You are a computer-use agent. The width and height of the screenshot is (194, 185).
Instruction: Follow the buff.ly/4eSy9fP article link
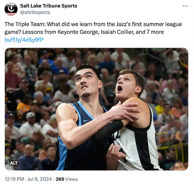click(x=24, y=40)
